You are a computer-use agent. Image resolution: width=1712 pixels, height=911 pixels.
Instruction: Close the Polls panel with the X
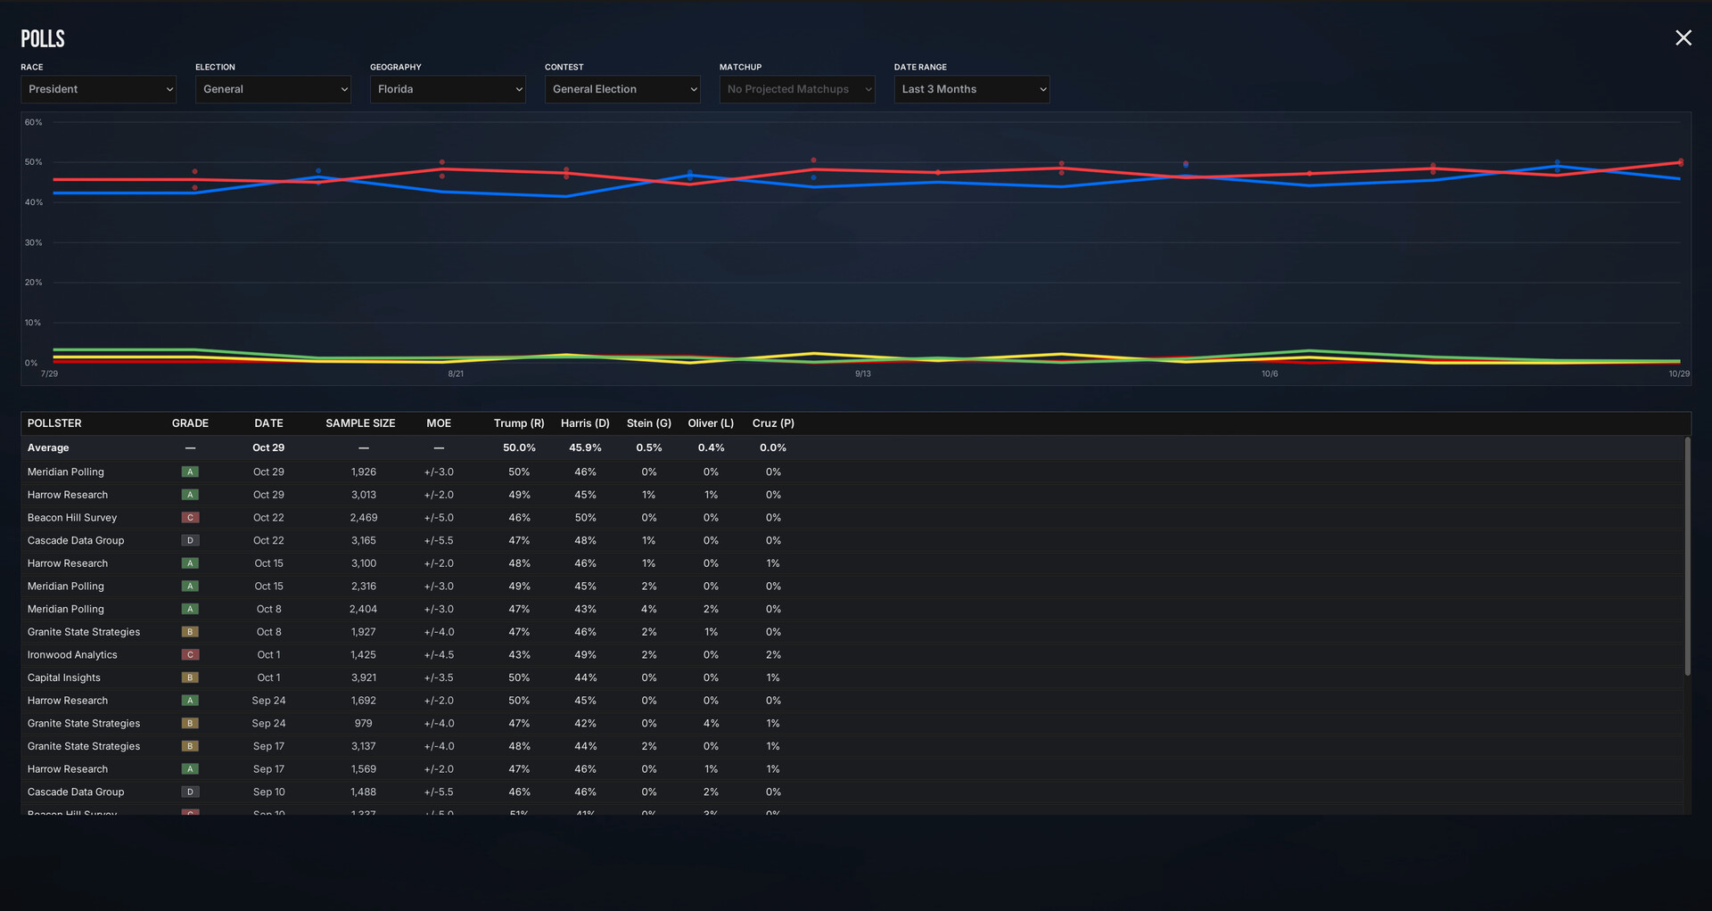pos(1683,37)
